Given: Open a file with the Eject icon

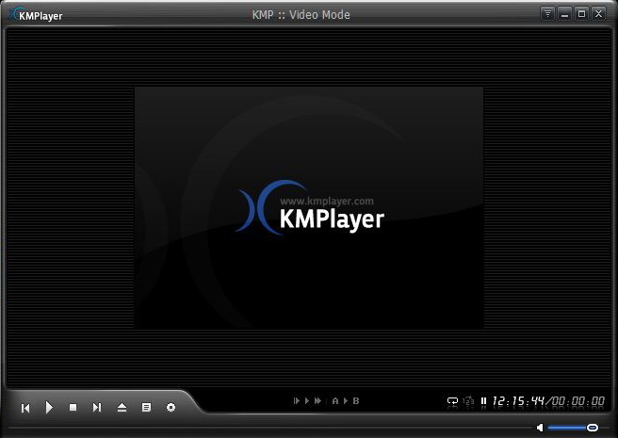Looking at the screenshot, I should click(x=122, y=407).
